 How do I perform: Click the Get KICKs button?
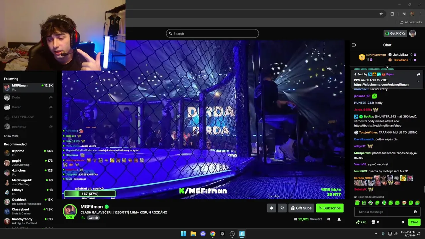395,34
